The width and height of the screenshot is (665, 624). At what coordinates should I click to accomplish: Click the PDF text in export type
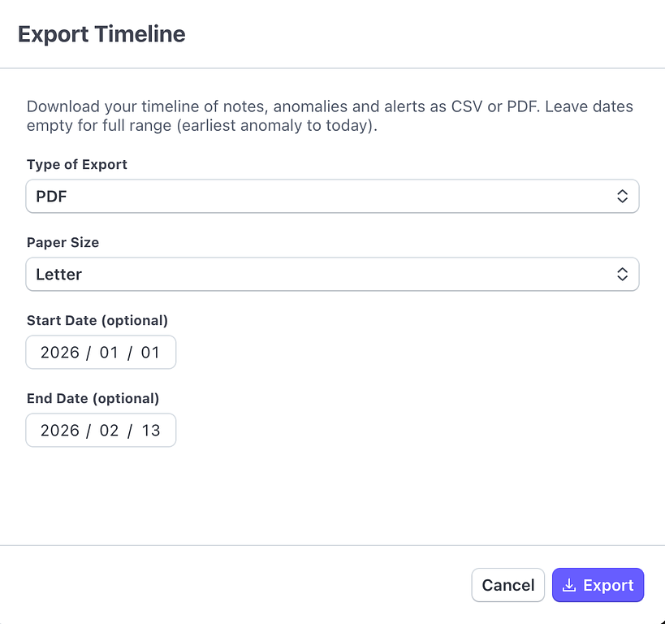pos(51,197)
